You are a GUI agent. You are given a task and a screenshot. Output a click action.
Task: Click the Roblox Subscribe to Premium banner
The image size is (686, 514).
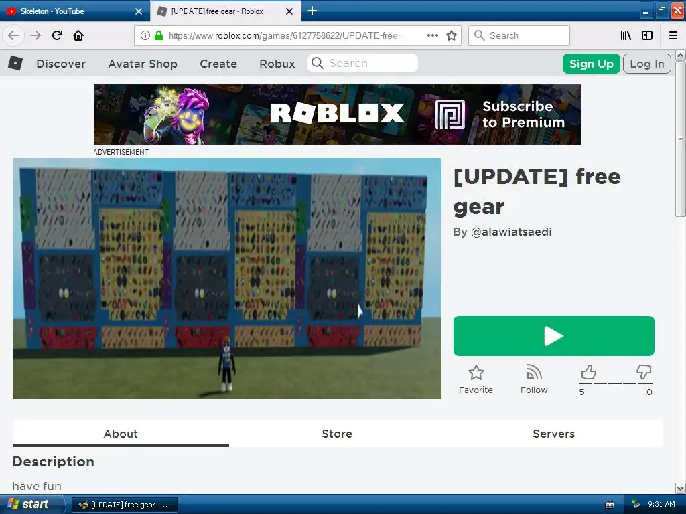click(338, 114)
